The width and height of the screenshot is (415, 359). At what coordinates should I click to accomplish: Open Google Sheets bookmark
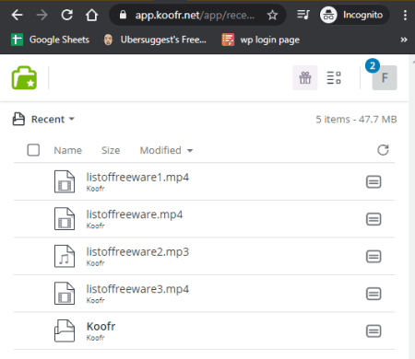click(x=50, y=40)
